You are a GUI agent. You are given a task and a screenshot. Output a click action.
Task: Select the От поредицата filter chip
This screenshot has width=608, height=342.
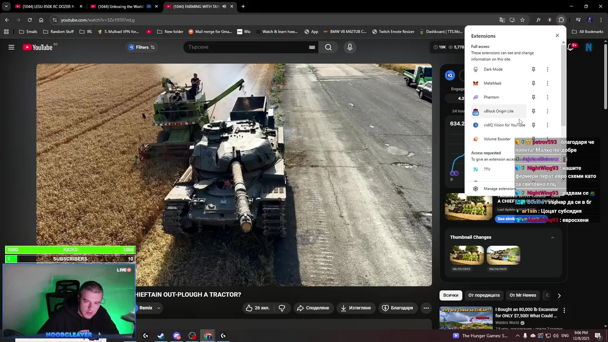(484, 295)
